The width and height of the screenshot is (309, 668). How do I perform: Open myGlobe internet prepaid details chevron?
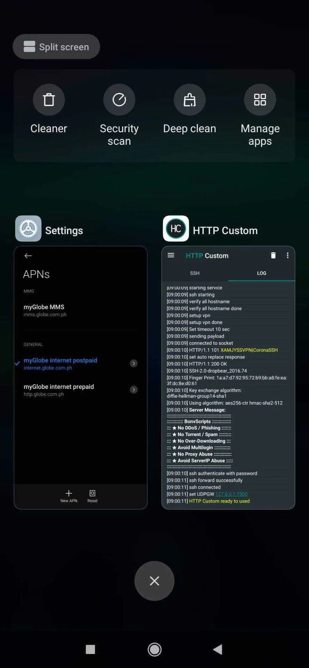click(x=134, y=390)
